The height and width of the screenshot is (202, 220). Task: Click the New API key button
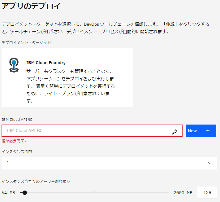(x=201, y=131)
